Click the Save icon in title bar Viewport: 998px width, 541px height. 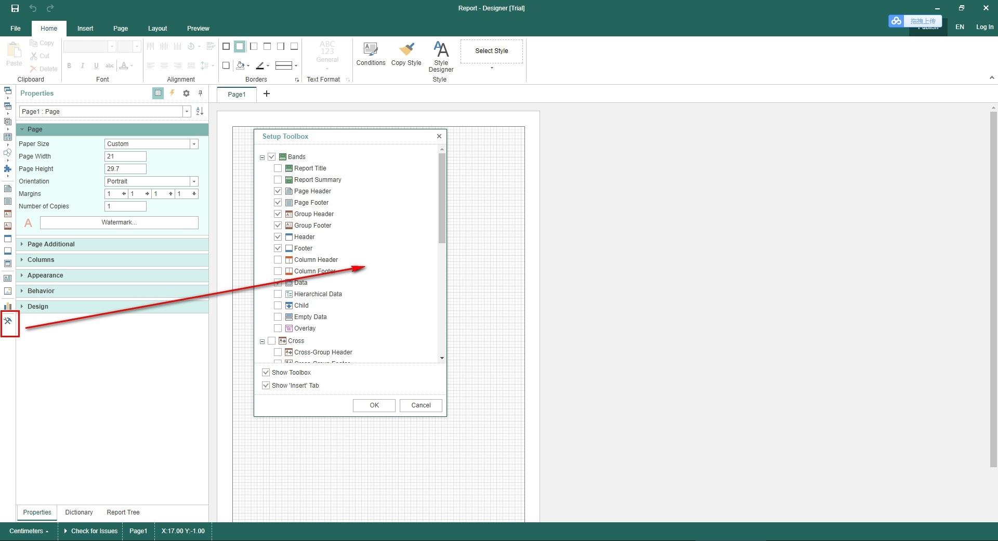[x=15, y=8]
